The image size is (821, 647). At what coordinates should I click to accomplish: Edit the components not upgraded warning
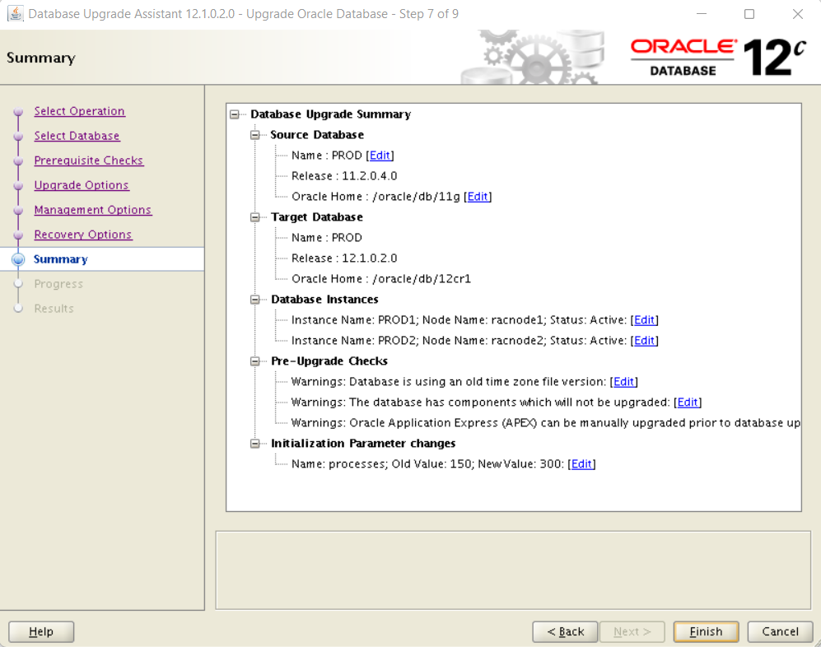(x=688, y=402)
